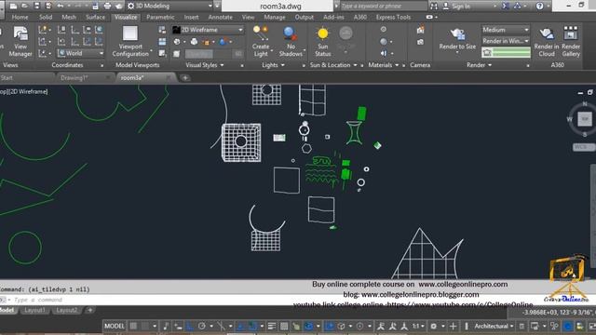
Task: Open the Parametric ribbon tab
Action: (x=160, y=17)
